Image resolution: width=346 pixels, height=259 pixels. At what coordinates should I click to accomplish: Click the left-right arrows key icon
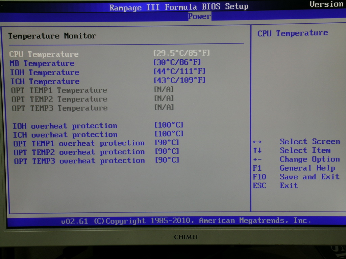[257, 142]
